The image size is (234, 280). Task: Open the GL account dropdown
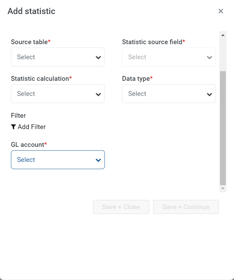pyautogui.click(x=58, y=160)
